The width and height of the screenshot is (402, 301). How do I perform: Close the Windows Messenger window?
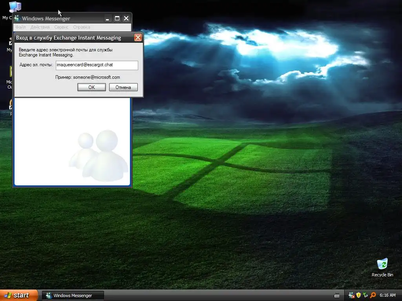(x=126, y=18)
